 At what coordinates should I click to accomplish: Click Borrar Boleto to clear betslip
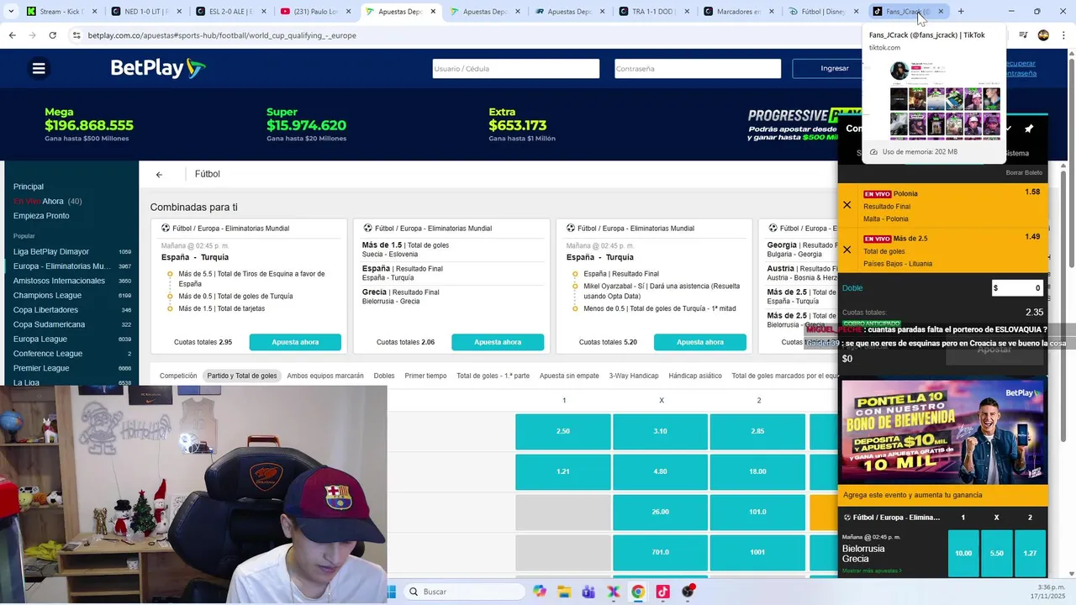[x=1024, y=172]
